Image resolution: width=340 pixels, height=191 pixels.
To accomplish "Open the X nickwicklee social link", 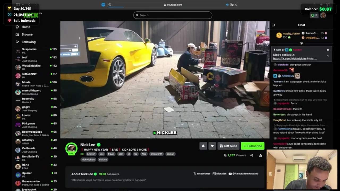I will coord(202,173).
